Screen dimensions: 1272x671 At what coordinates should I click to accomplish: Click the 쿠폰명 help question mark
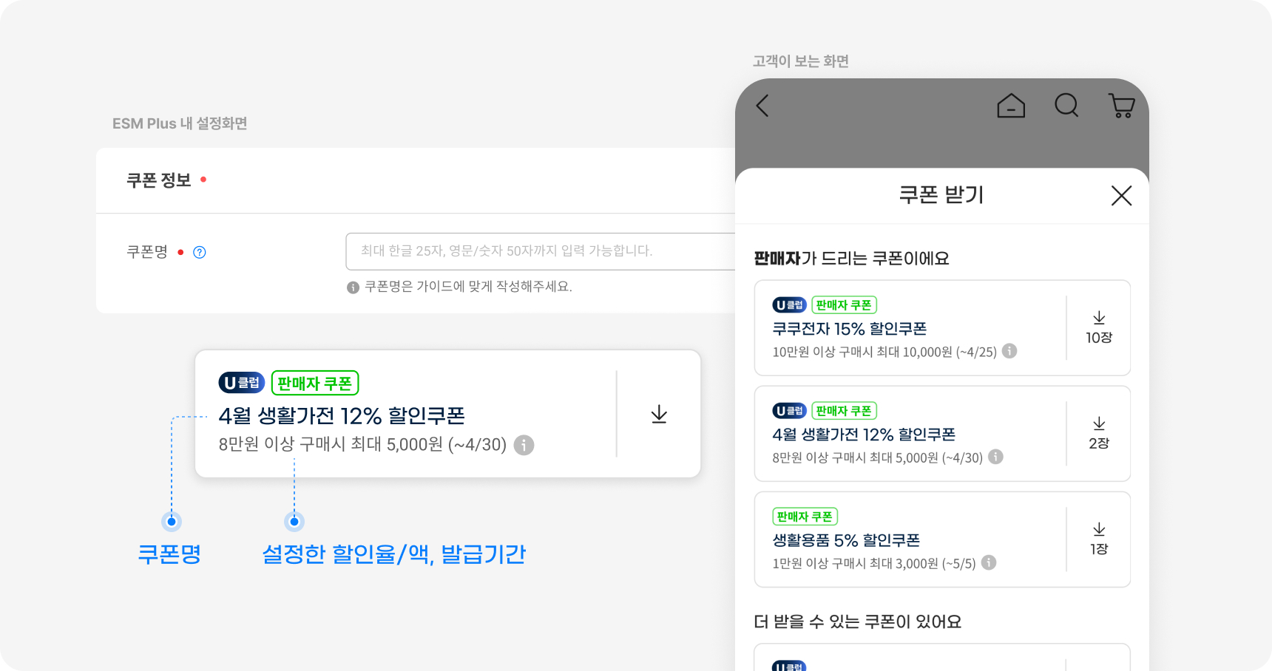pos(200,252)
